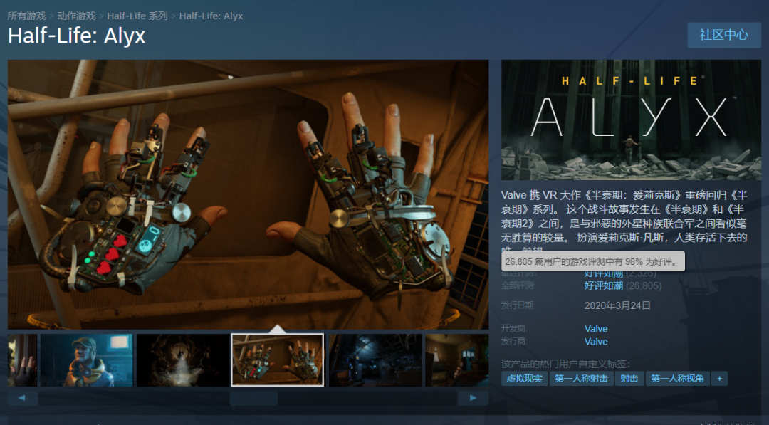Click the 射击 tag
The height and width of the screenshot is (425, 769).
[x=629, y=379]
